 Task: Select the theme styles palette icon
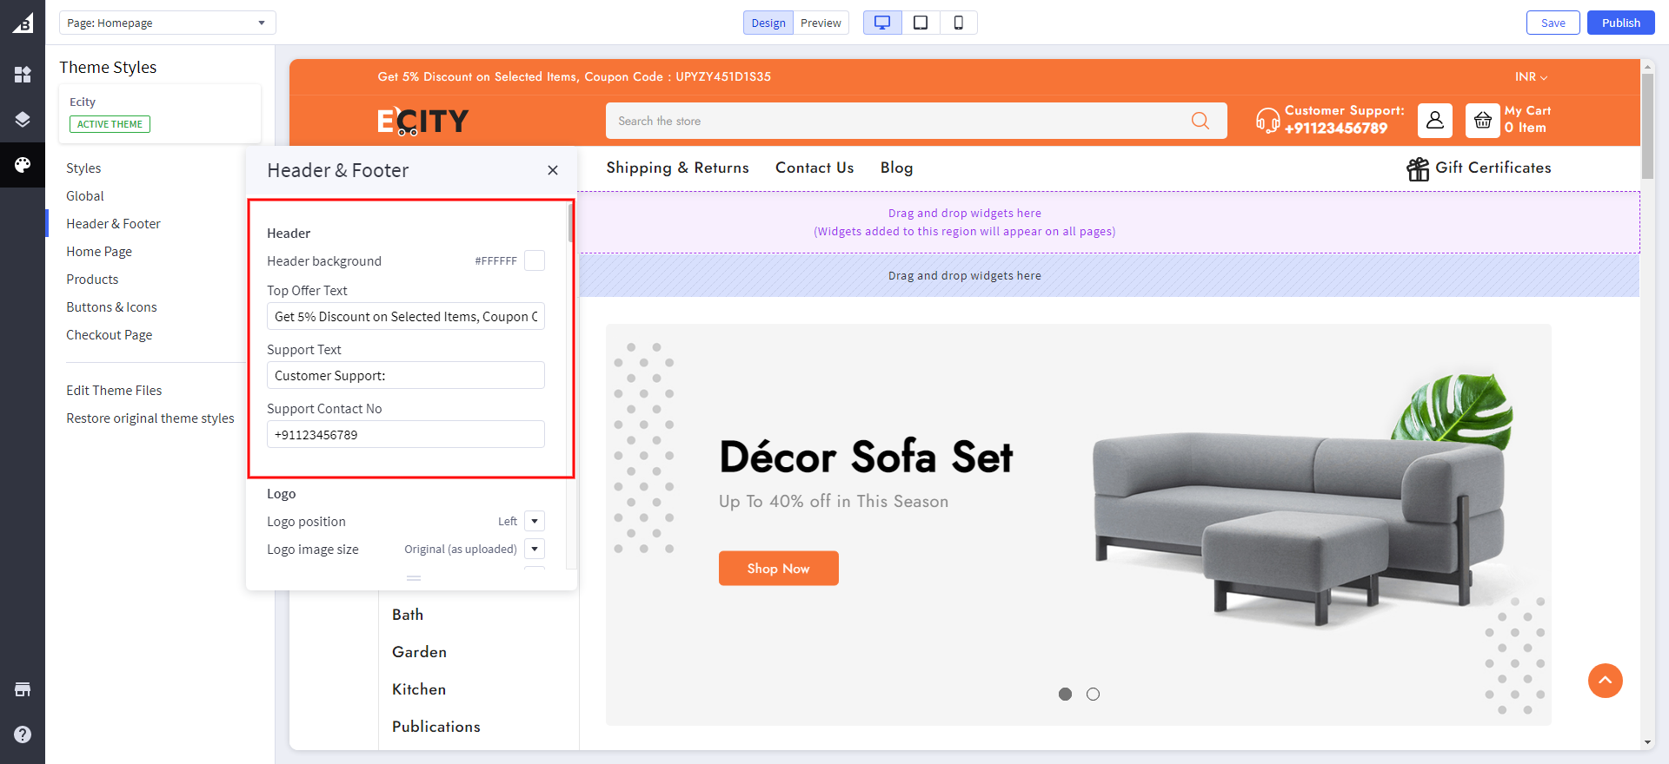tap(23, 165)
